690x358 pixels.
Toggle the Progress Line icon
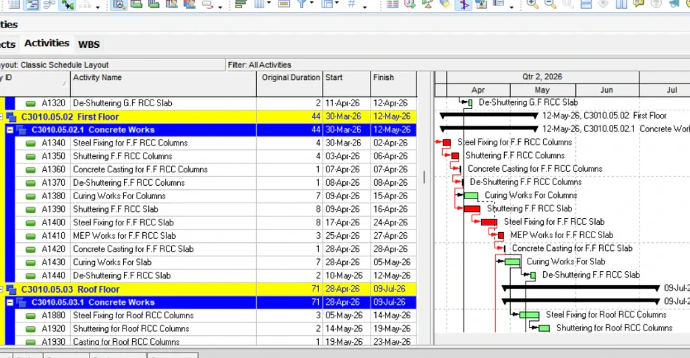[464, 5]
